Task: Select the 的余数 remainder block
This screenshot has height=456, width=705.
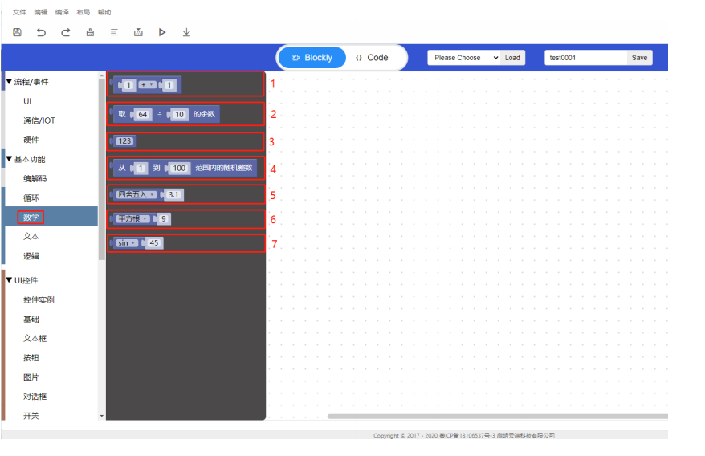Action: (x=205, y=114)
